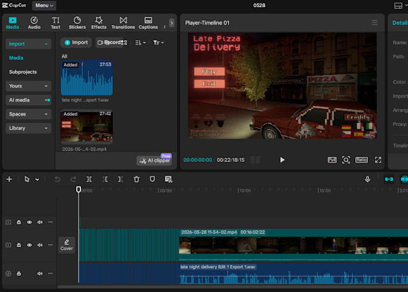The height and width of the screenshot is (292, 408).
Task: Lock the audio track
Action: pyautogui.click(x=19, y=273)
